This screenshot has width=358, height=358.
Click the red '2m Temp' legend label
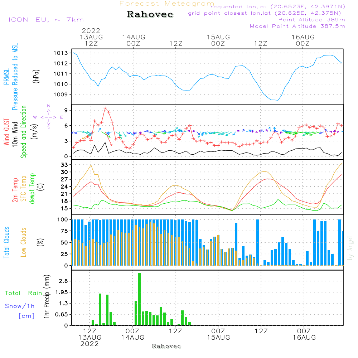pyautogui.click(x=15, y=190)
